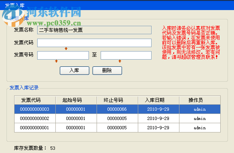Click the 发票号码 field label
The width and height of the screenshot is (234, 153).
(x=23, y=55)
